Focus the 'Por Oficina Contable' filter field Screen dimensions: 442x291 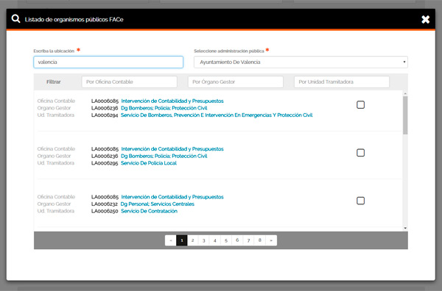tap(130, 82)
